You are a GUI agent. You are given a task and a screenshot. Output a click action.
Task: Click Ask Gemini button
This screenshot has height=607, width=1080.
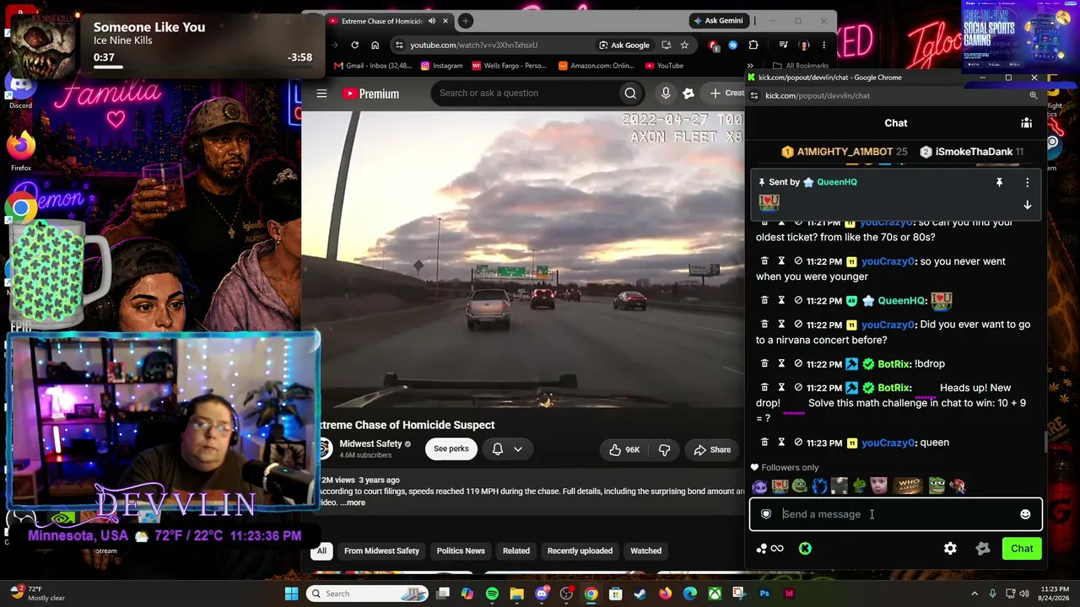pyautogui.click(x=718, y=21)
